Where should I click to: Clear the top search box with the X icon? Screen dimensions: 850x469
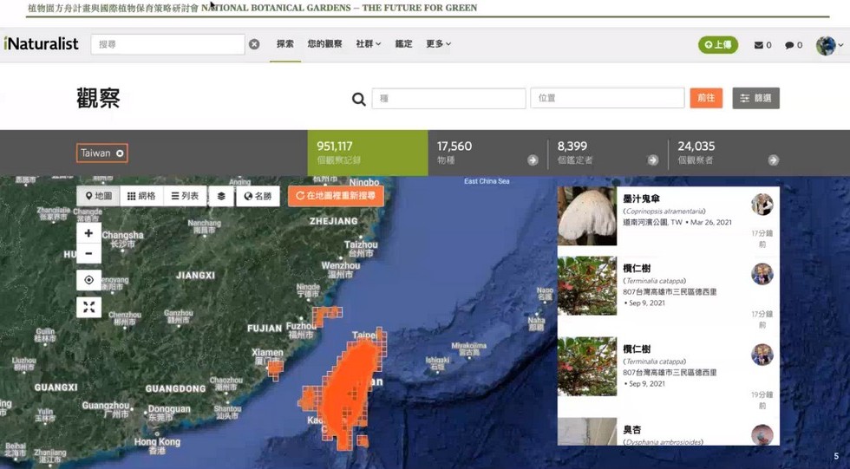coord(254,44)
